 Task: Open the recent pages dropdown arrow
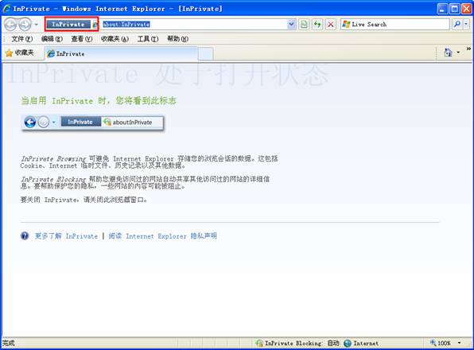[x=37, y=24]
